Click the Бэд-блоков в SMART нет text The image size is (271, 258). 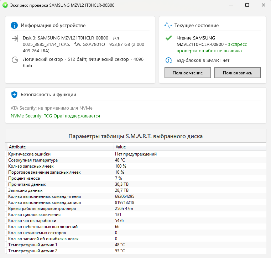[x=203, y=60]
